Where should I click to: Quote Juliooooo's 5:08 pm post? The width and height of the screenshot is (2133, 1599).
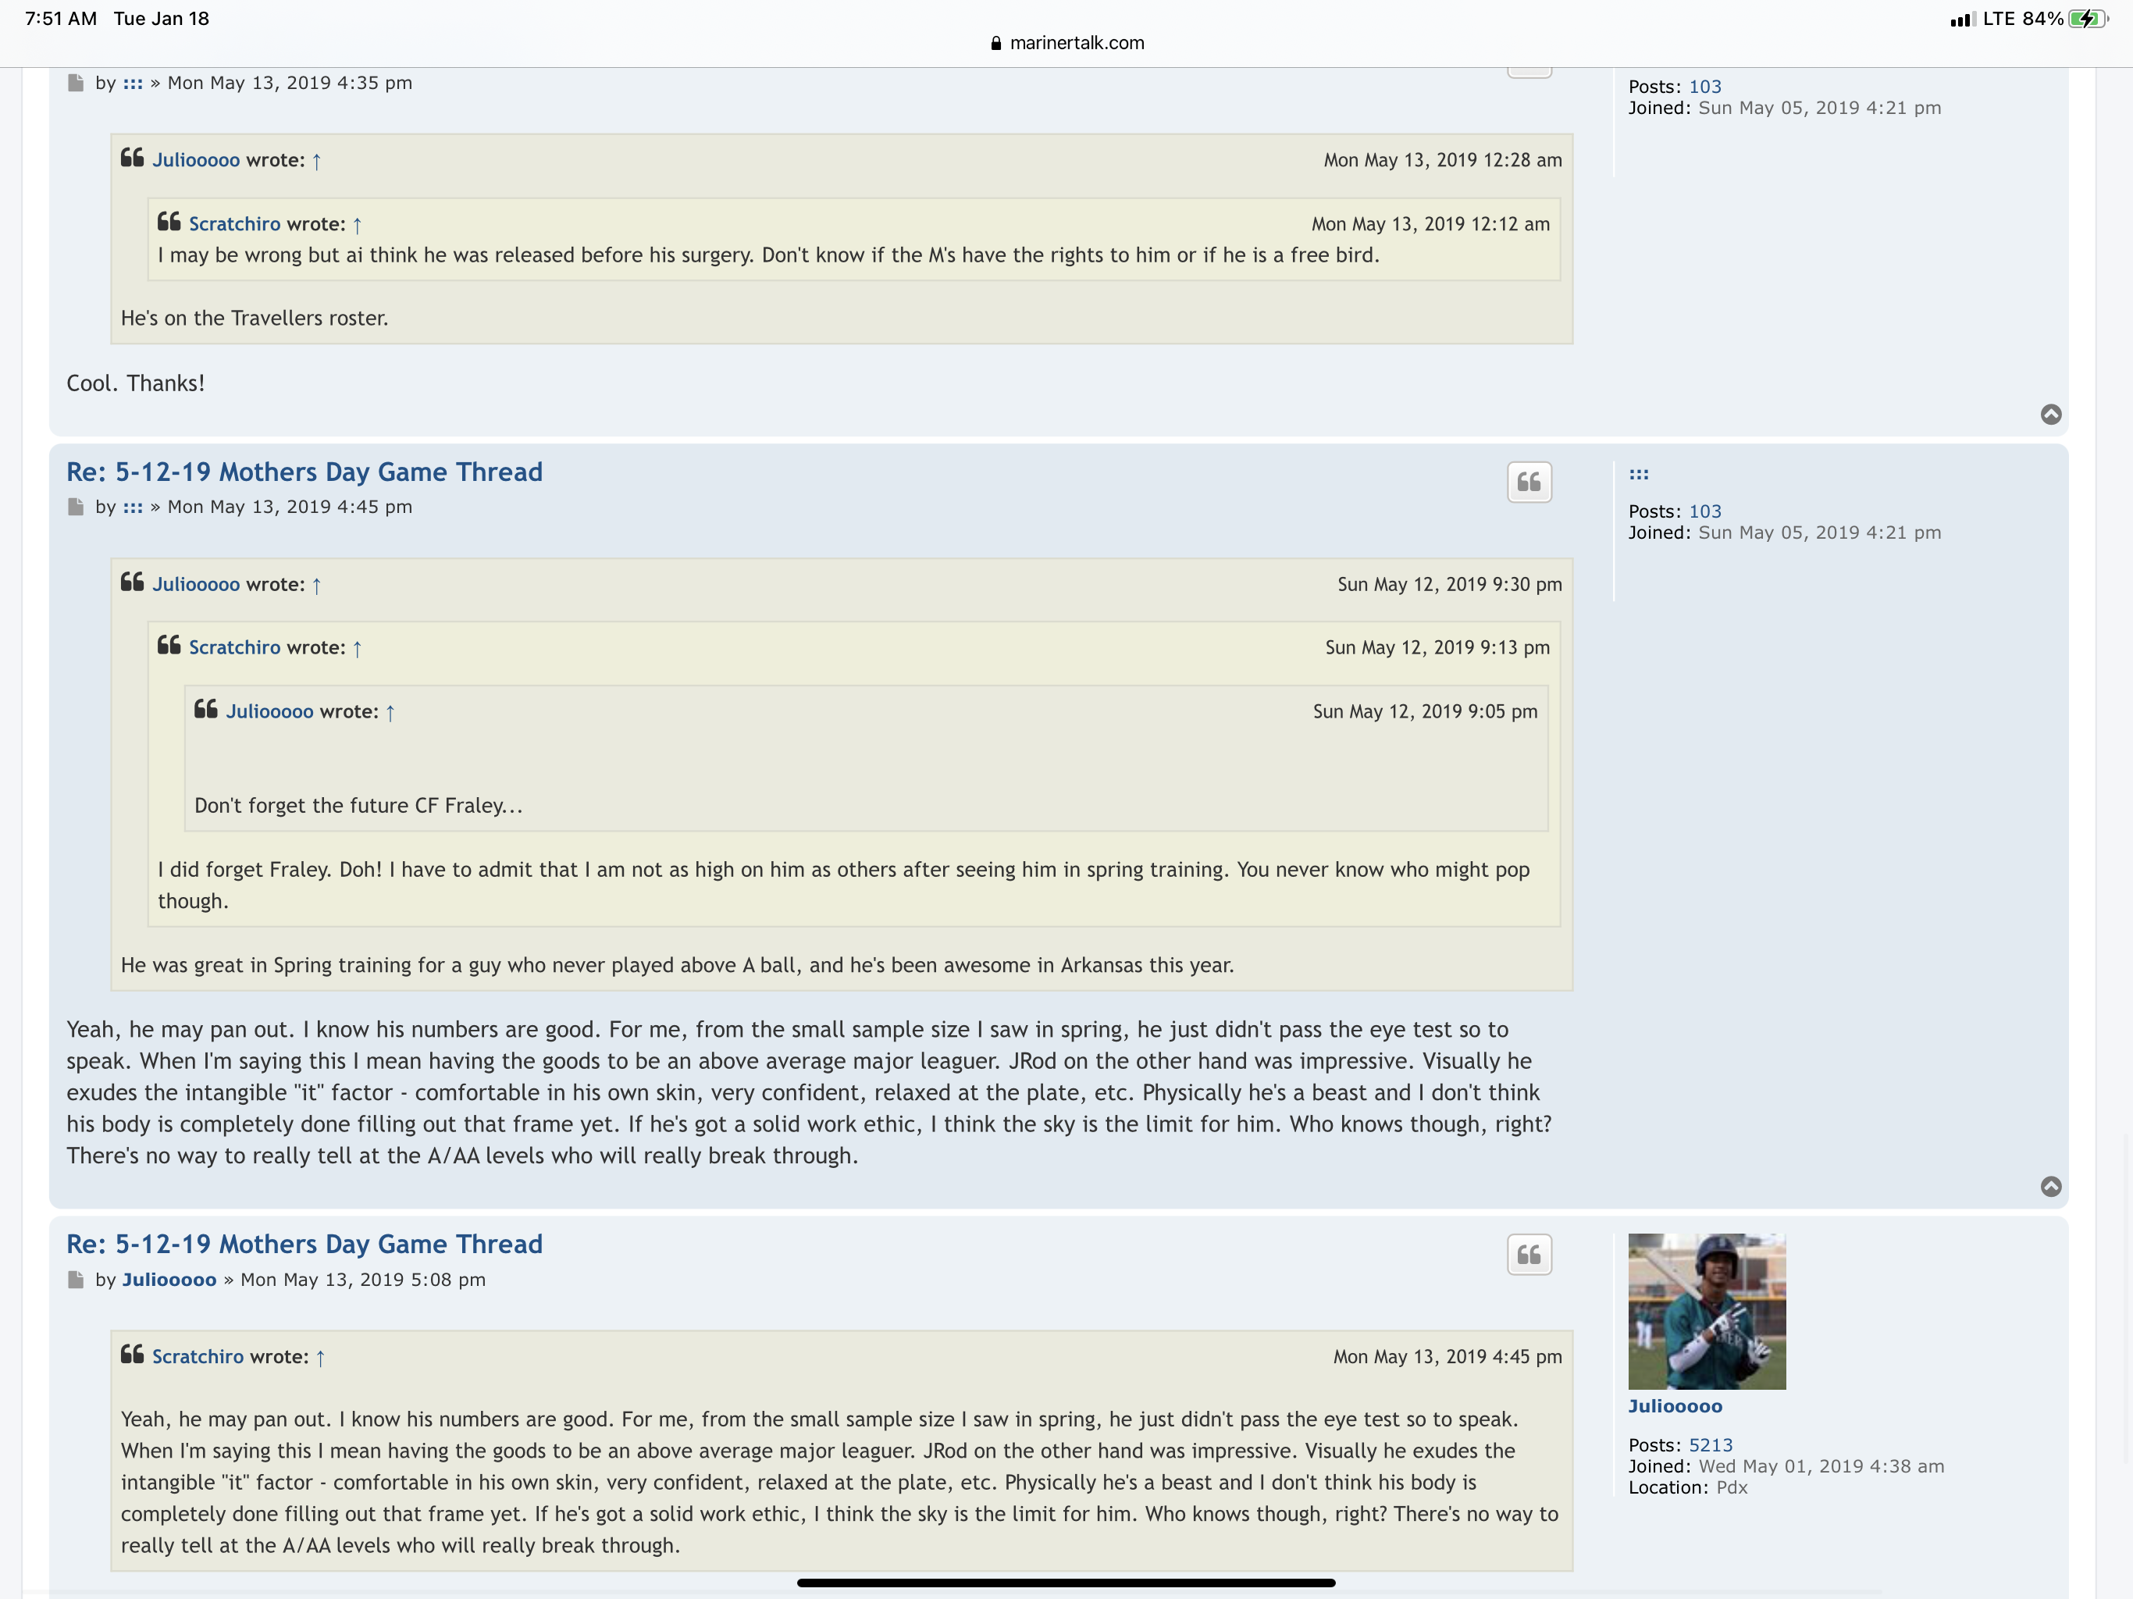(1529, 1255)
